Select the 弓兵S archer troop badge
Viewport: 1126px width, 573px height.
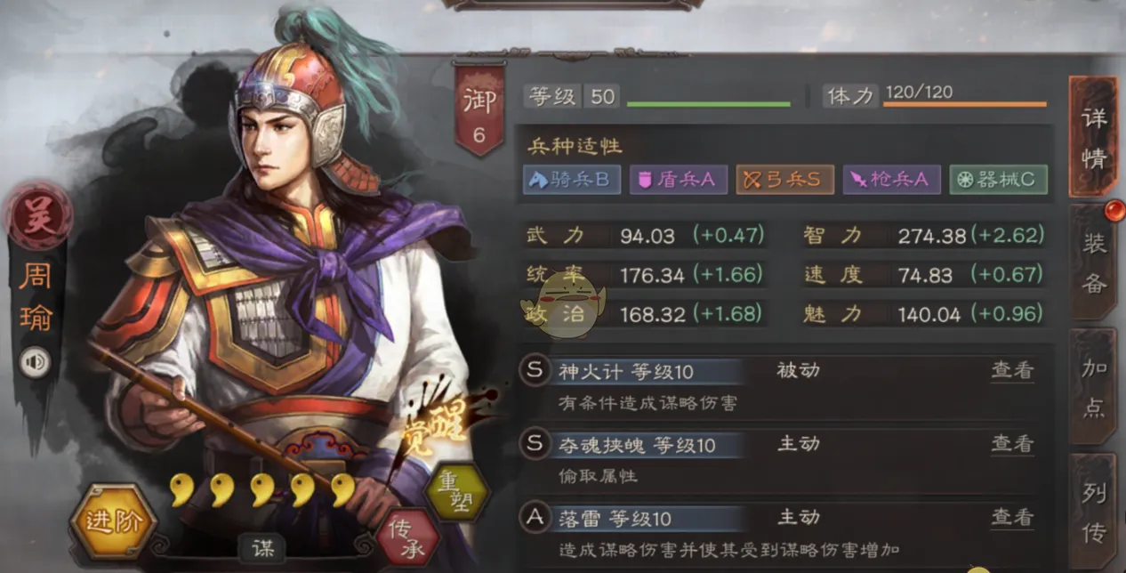click(784, 180)
